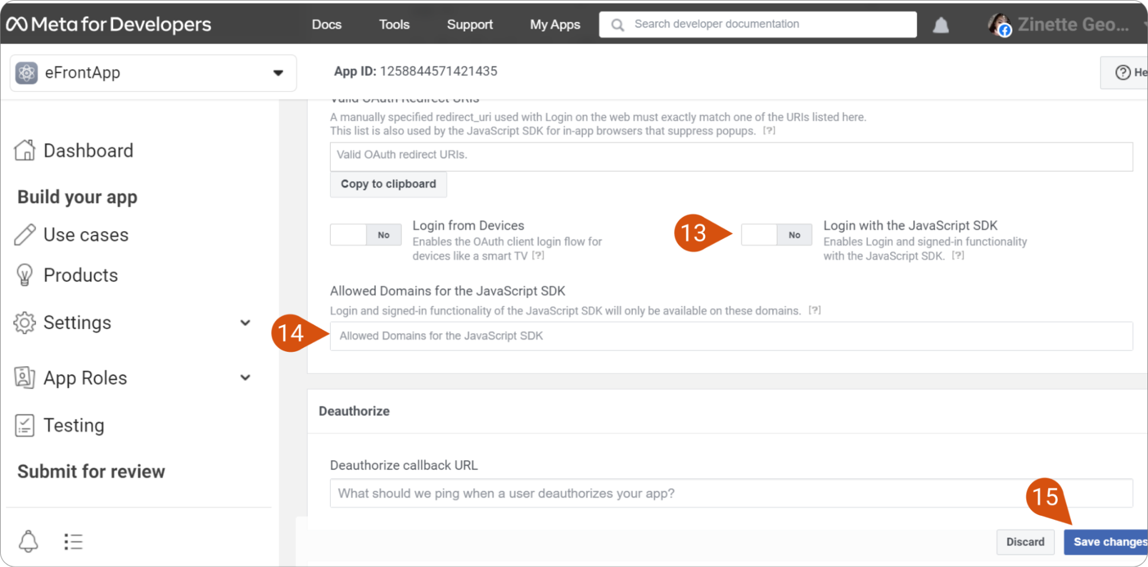The image size is (1148, 567).
Task: Expand the Settings sidebar section
Action: click(245, 323)
